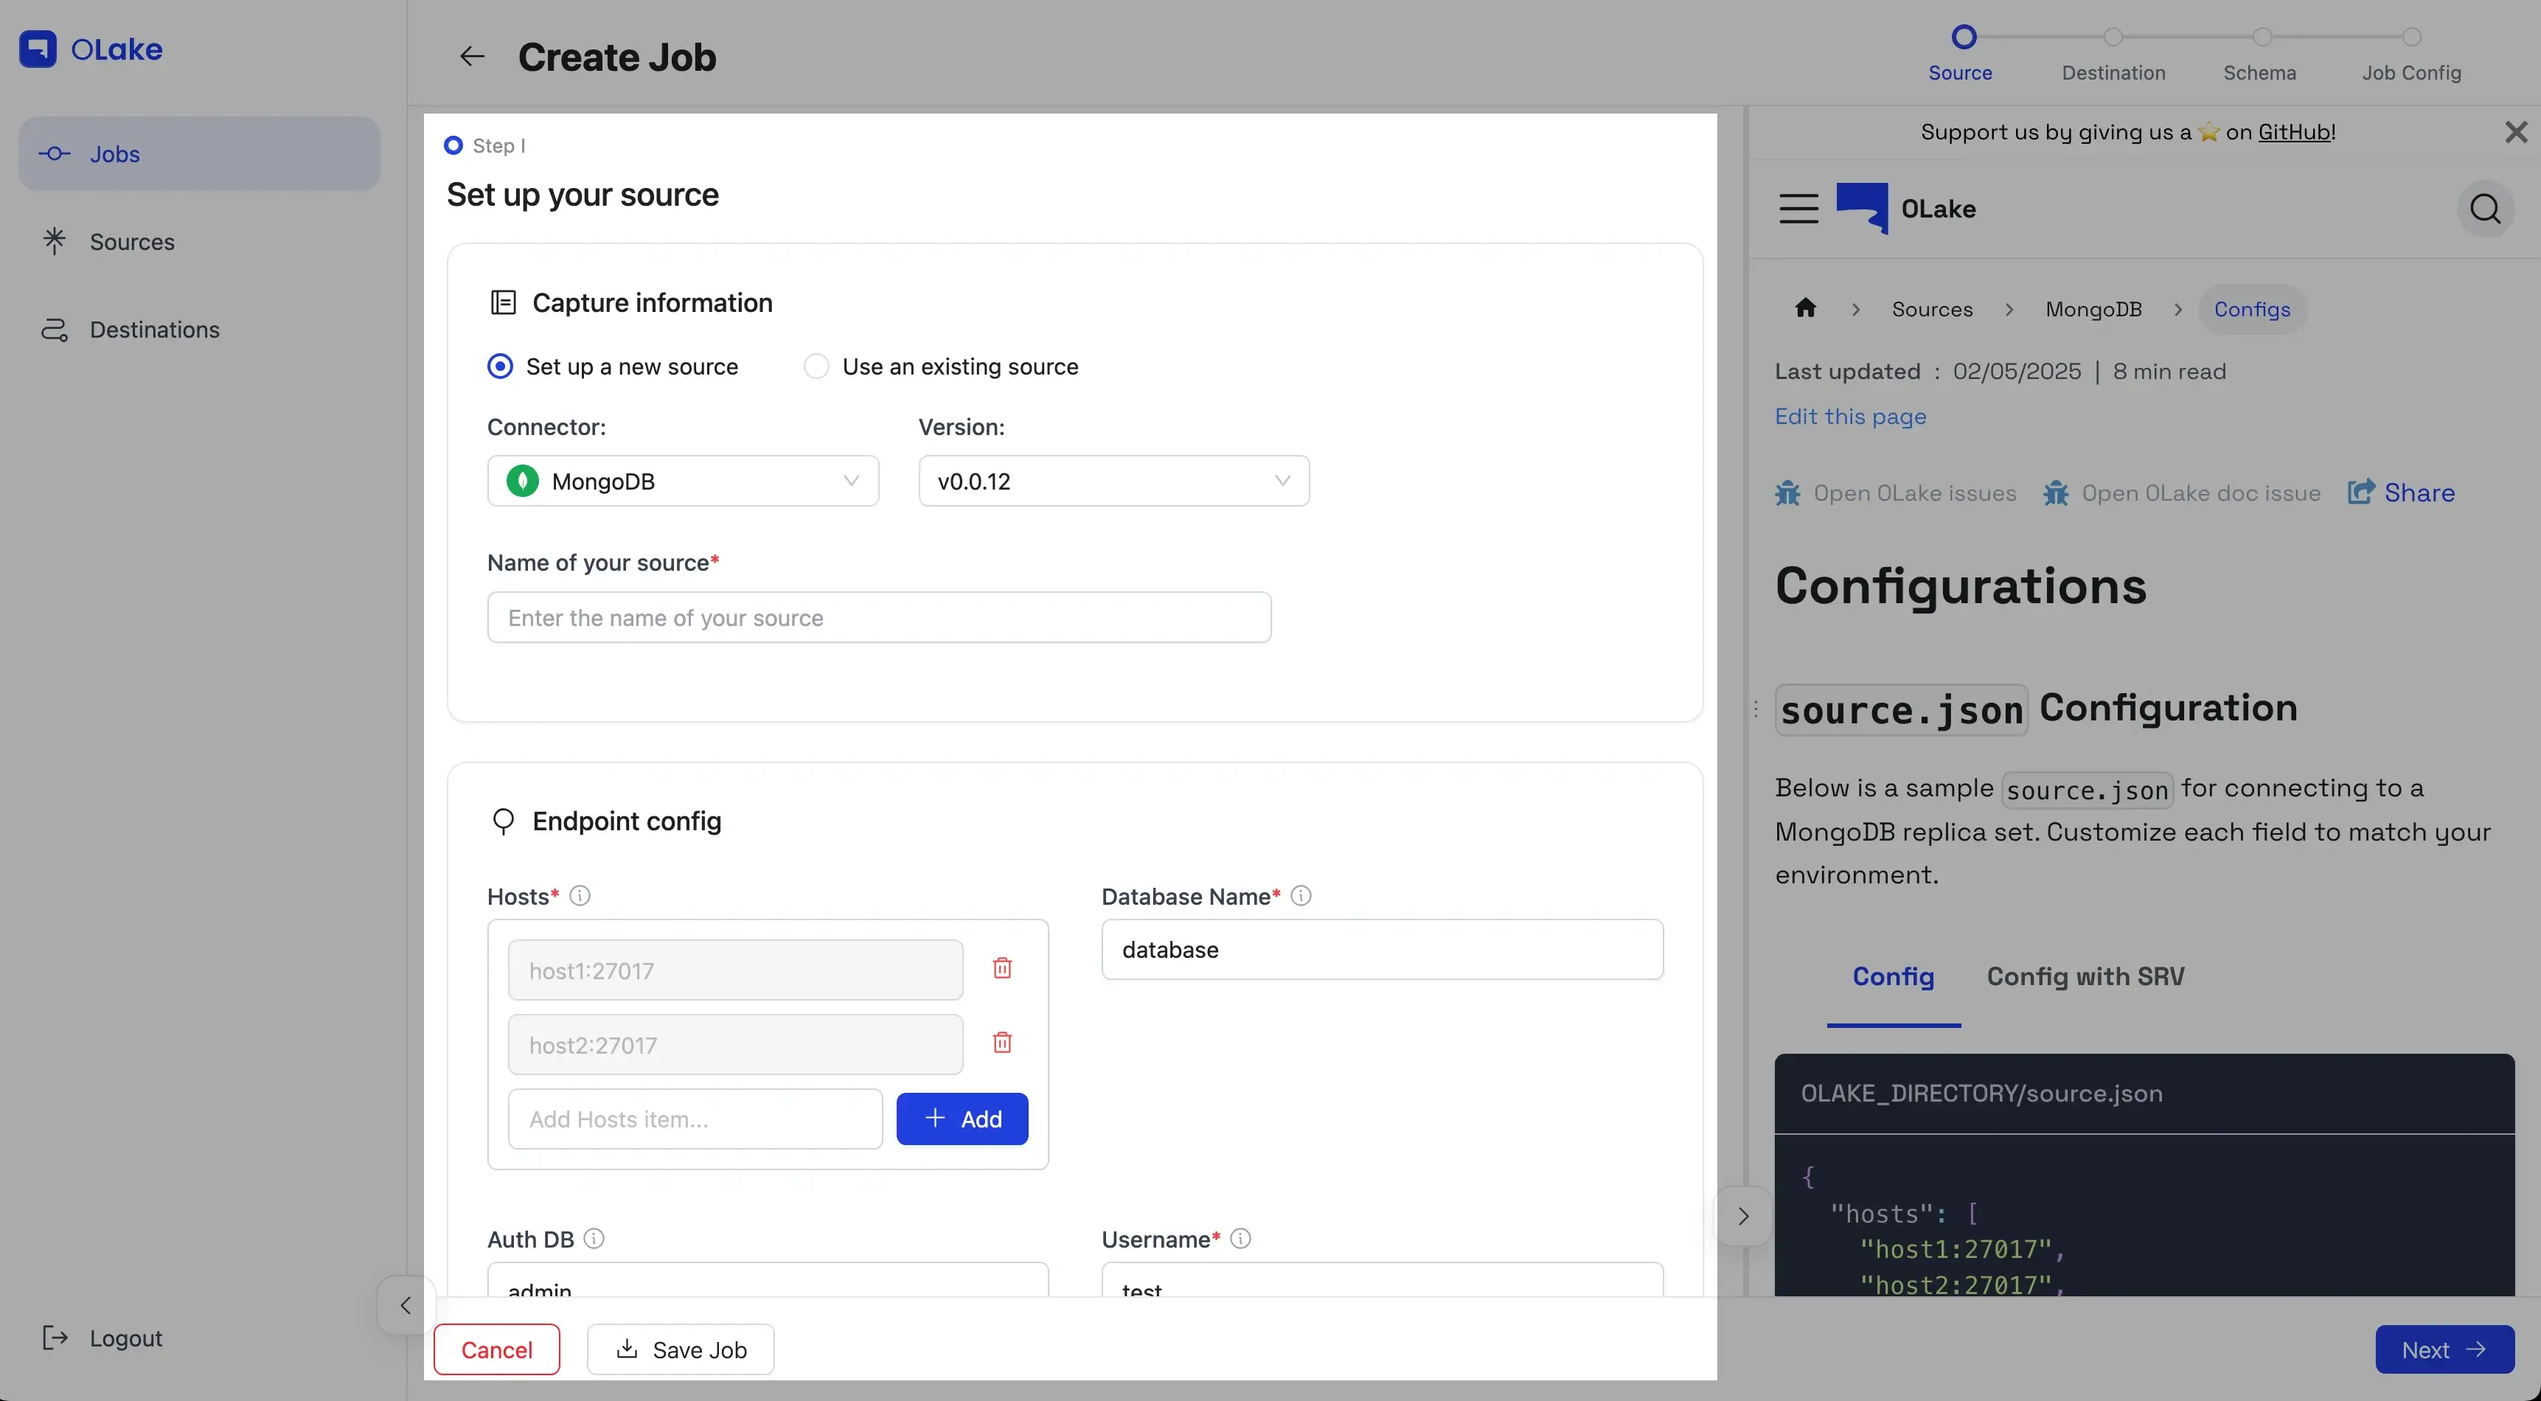This screenshot has height=1401, width=2541.
Task: Click the Source step indicator circle
Action: [x=1963, y=38]
